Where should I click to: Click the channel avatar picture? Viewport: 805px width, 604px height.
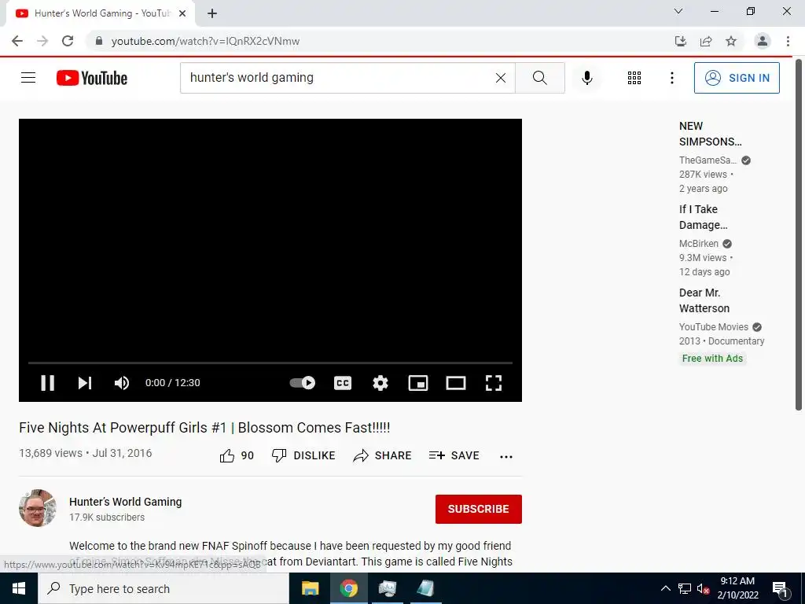tap(38, 508)
